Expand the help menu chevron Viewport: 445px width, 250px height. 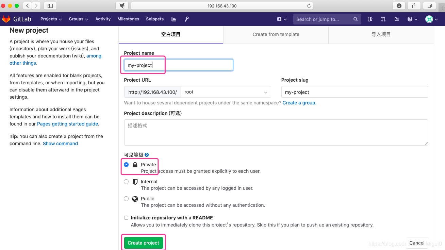tap(416, 19)
